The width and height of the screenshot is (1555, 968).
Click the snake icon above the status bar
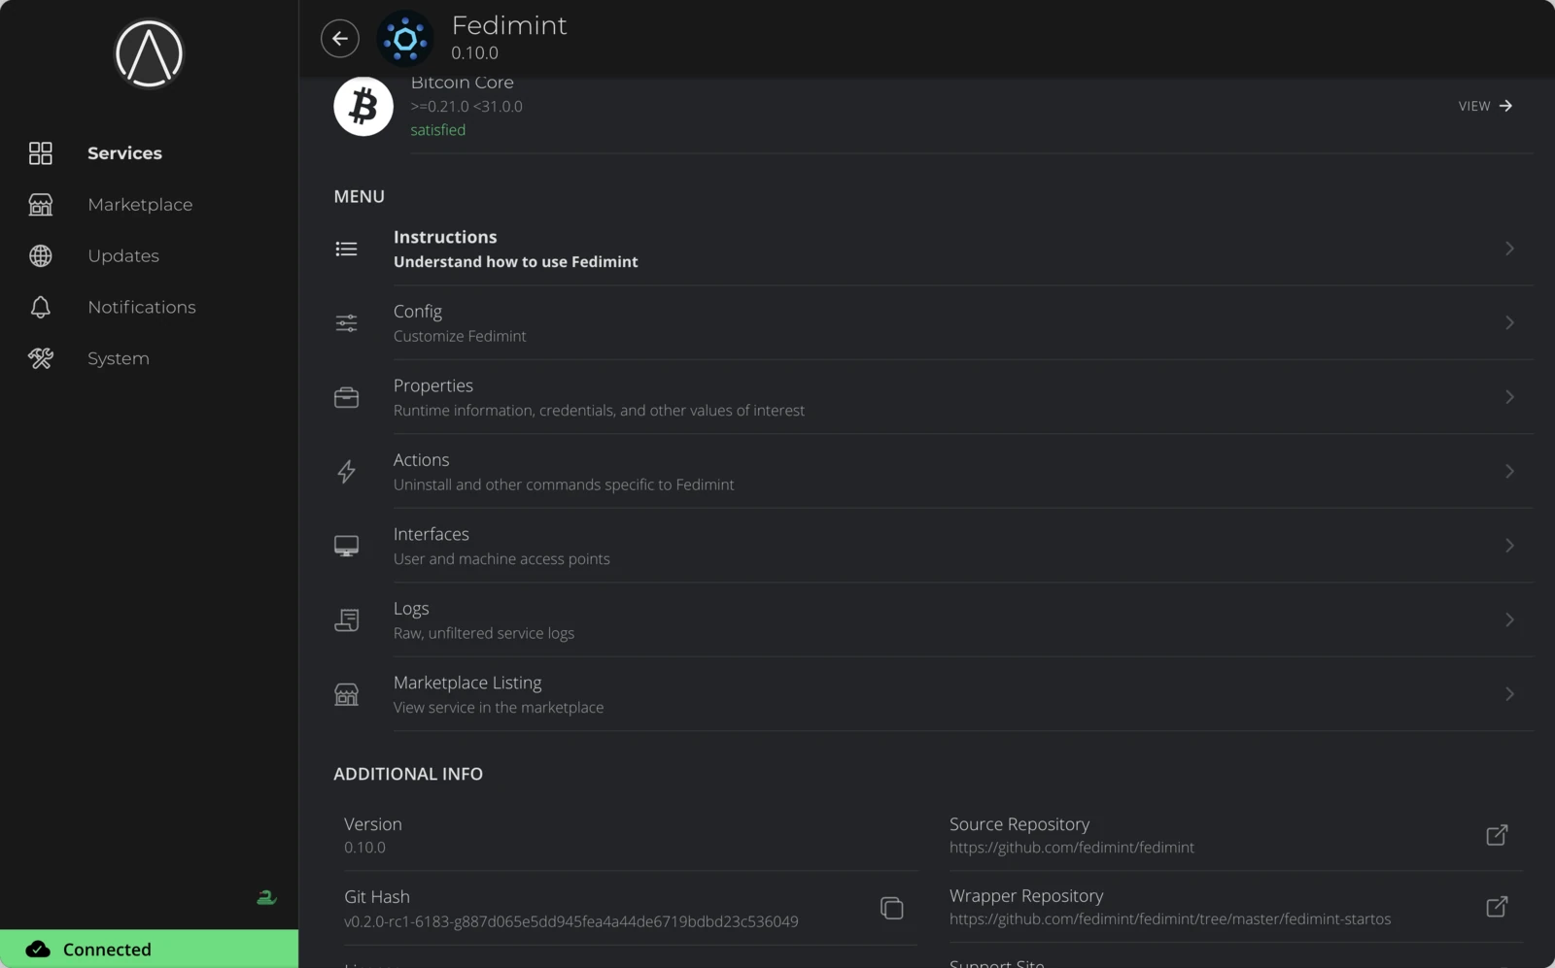266,898
